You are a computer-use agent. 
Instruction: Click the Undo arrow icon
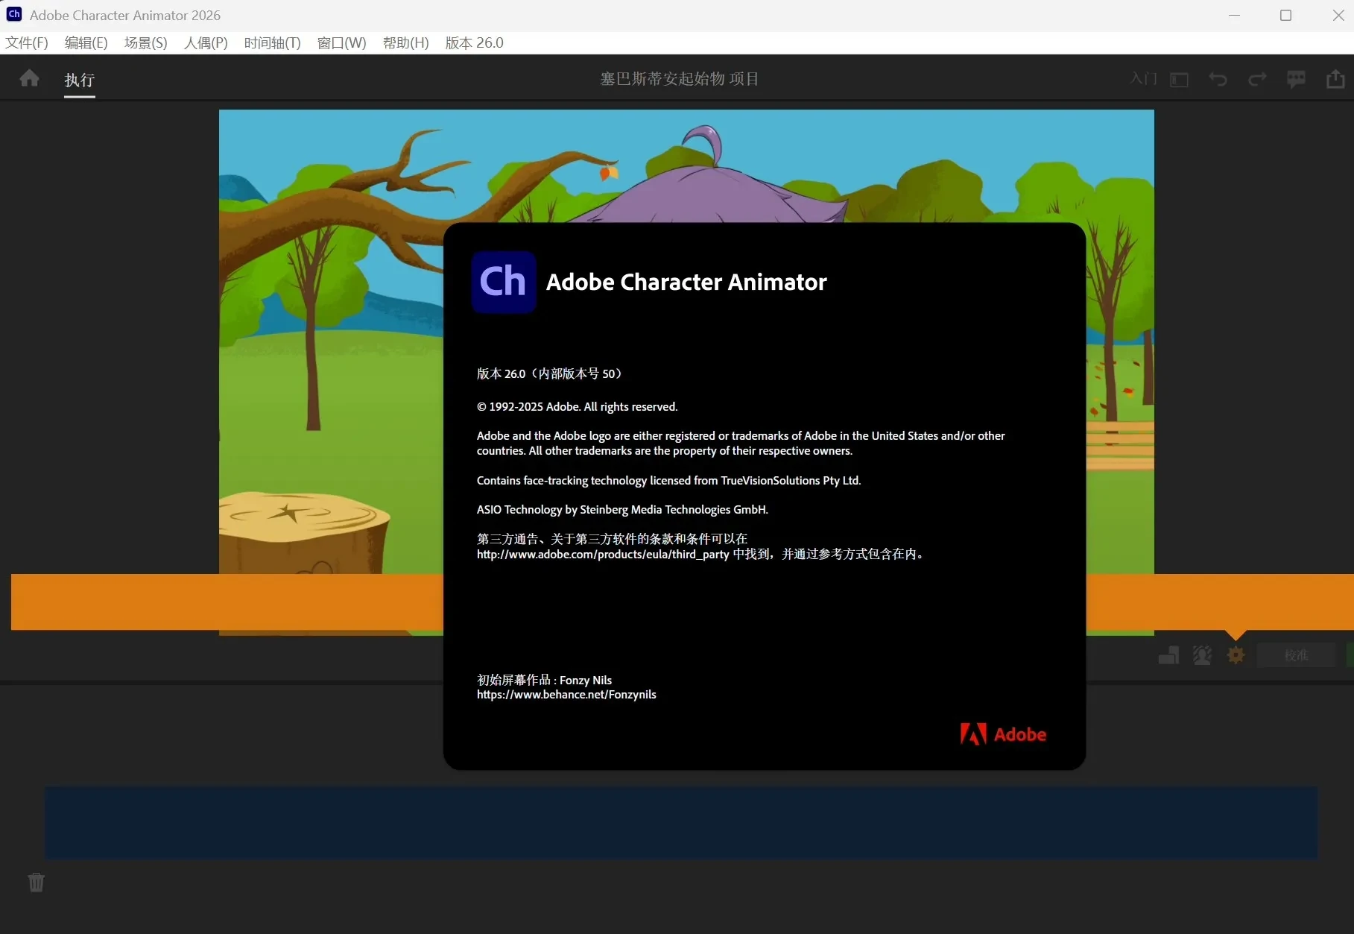pyautogui.click(x=1218, y=79)
